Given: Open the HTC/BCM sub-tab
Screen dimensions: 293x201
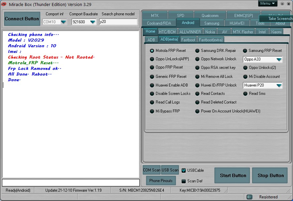Looking at the screenshot, I should click(167, 32).
